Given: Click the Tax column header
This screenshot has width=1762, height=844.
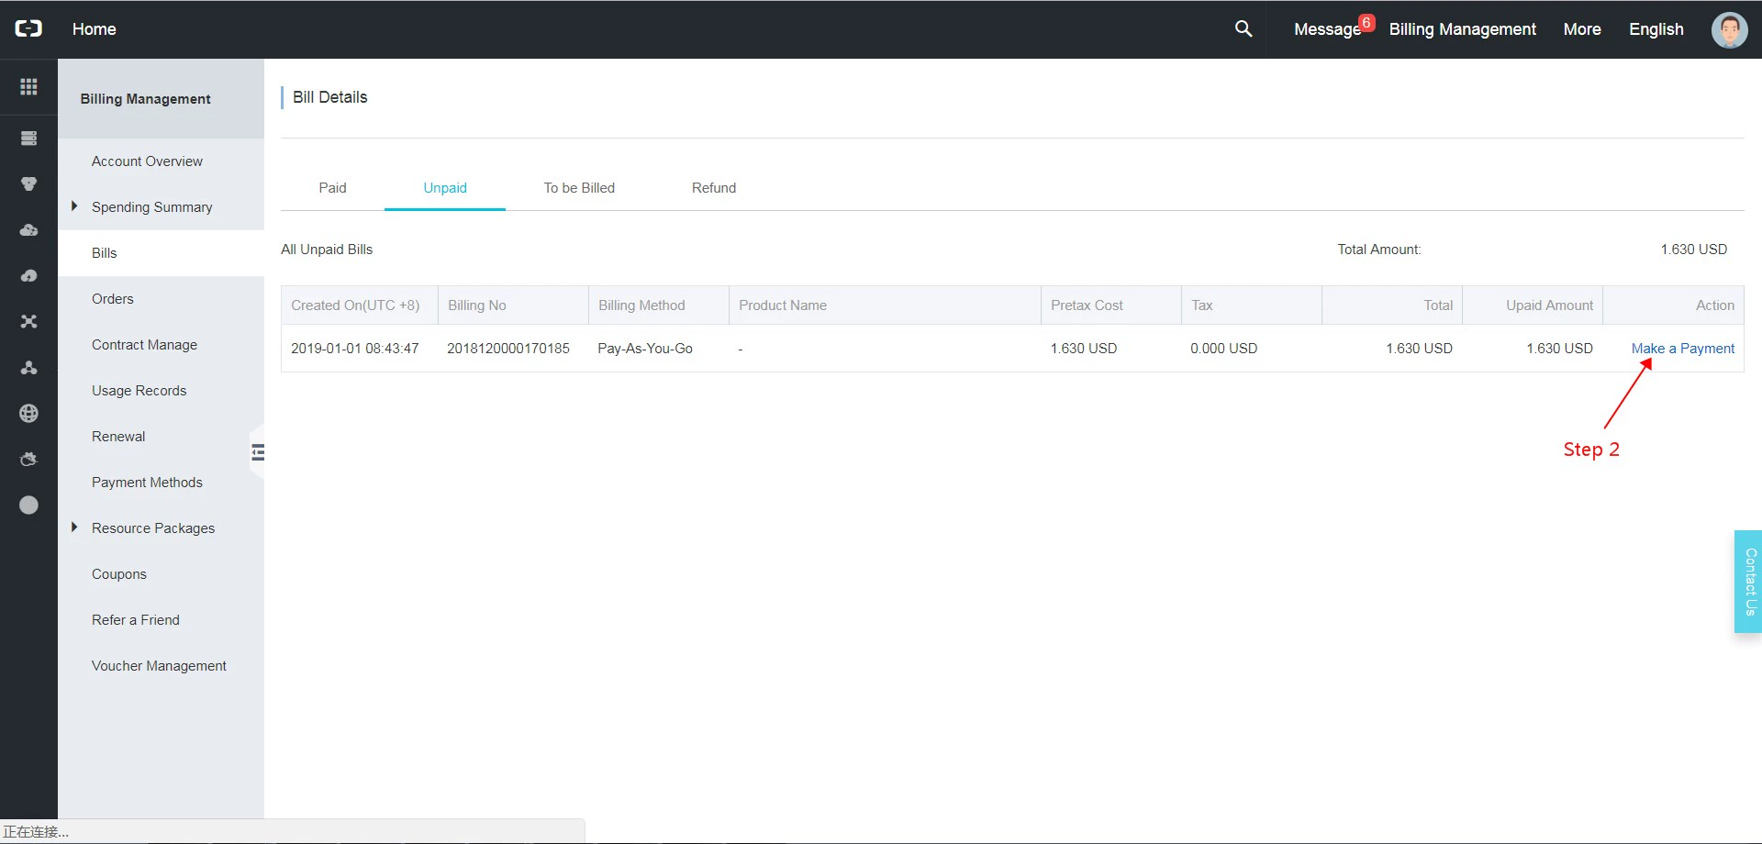Looking at the screenshot, I should coord(1202,305).
